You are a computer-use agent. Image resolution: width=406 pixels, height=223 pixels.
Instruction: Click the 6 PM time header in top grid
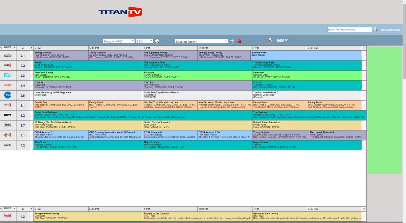tap(170, 48)
